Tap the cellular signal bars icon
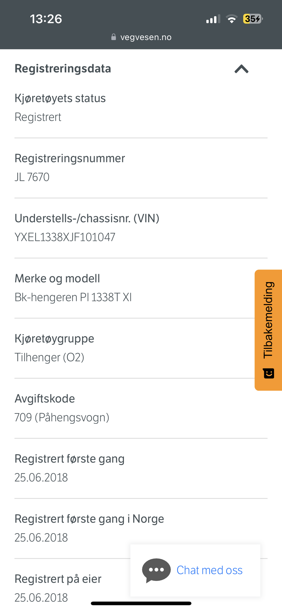The width and height of the screenshot is (282, 611). 213,19
